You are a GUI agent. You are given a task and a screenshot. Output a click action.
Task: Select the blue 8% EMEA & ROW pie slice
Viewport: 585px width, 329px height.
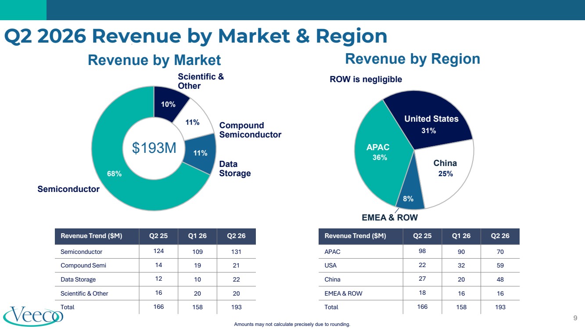409,198
